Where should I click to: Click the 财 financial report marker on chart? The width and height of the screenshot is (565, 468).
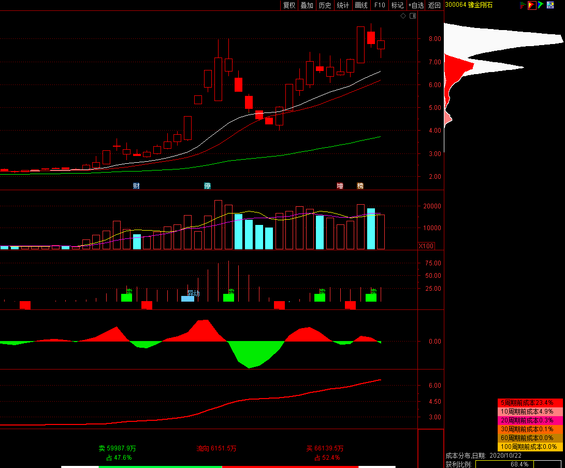click(x=136, y=186)
